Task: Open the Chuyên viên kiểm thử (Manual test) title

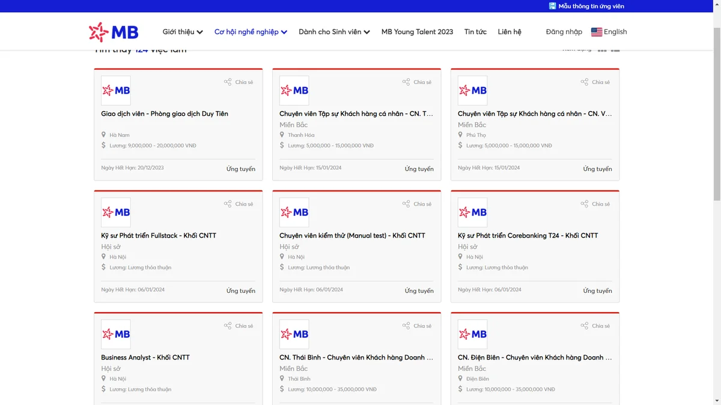Action: point(352,235)
